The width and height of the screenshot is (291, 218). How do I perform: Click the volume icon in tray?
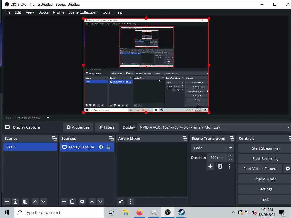point(254,212)
